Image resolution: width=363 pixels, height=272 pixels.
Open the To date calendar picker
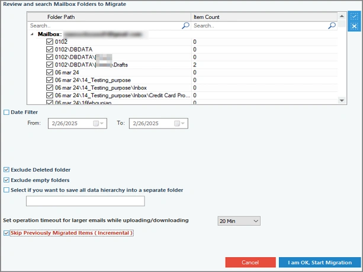point(178,123)
